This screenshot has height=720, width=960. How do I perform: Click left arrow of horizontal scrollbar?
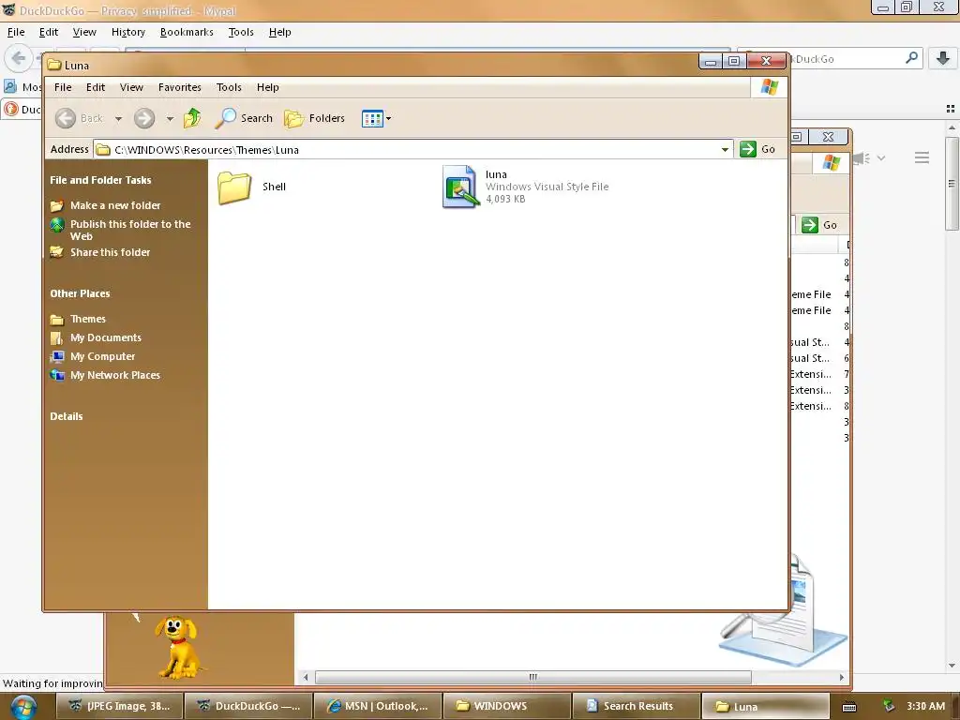click(x=306, y=677)
